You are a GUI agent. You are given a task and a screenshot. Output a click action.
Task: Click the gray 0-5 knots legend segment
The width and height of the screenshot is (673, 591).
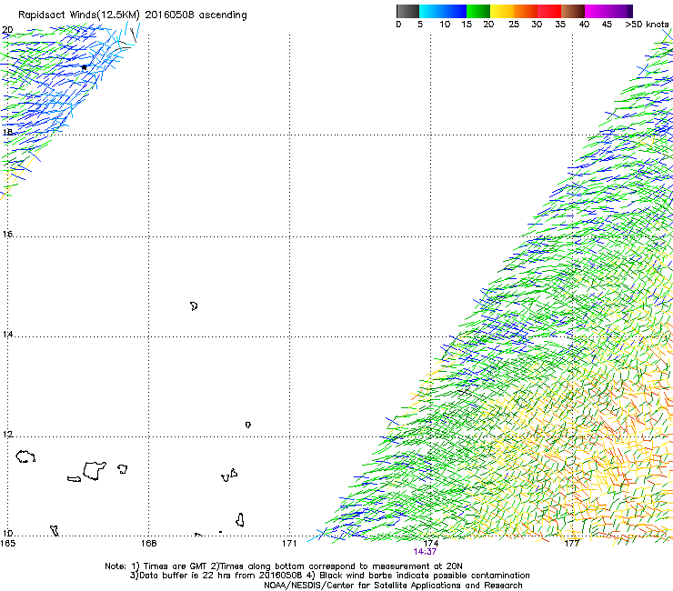(407, 11)
